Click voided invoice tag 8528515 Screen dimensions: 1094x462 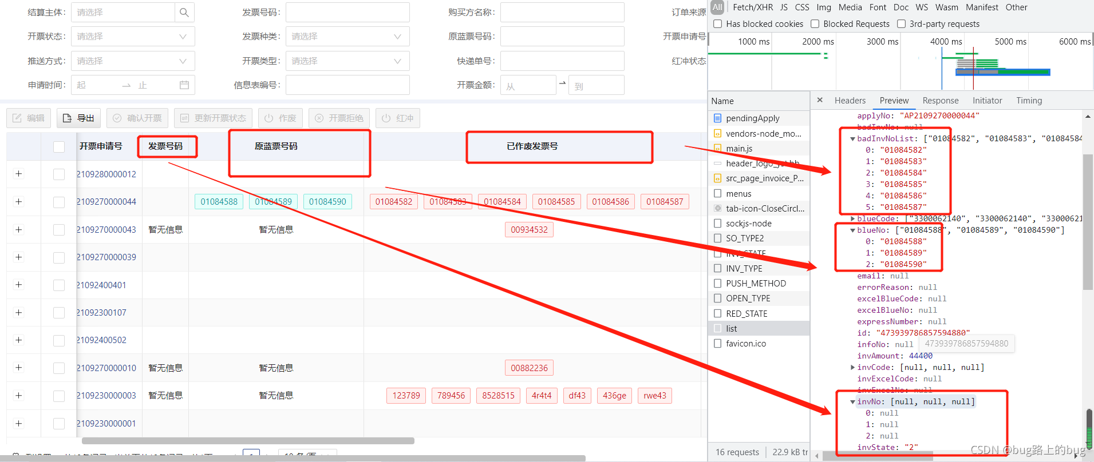pyautogui.click(x=498, y=396)
